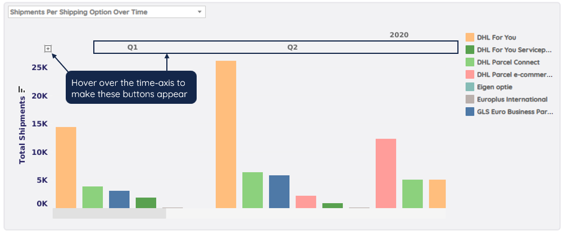Click the horizontal scrollbar thumb under chart
Viewport: 563px width, 234px height.
[110, 214]
